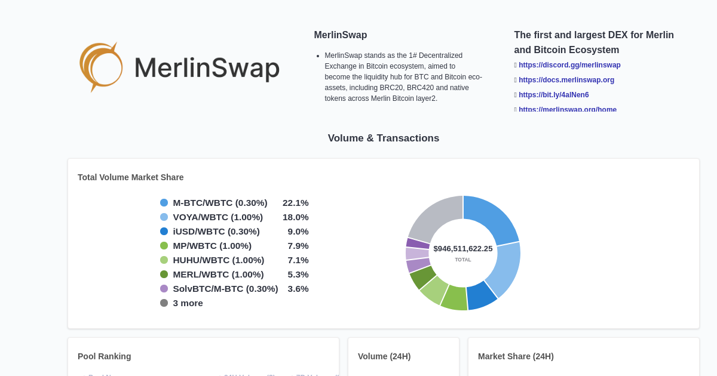Viewport: 717px width, 376px height.
Task: Click the MerlinSwap logo icon
Action: click(x=100, y=66)
